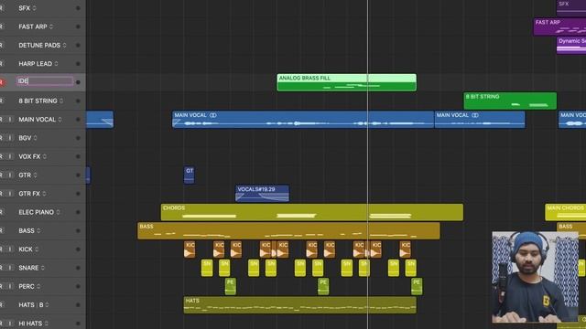Viewport: 586px width, 329px height.
Task: Select the HATS region
Action: coord(299,305)
